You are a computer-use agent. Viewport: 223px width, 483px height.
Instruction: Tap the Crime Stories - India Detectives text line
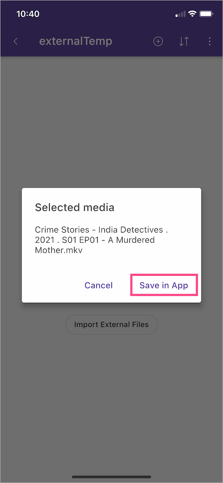(x=102, y=230)
